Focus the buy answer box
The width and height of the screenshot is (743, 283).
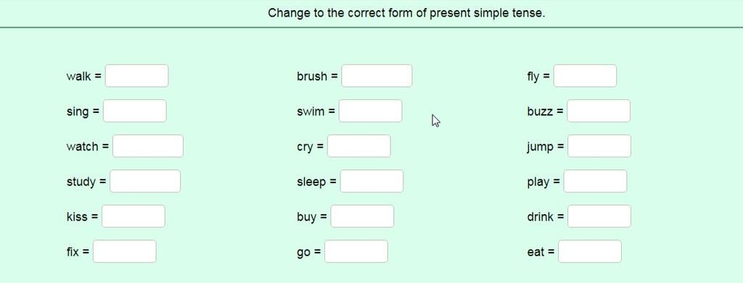click(362, 216)
